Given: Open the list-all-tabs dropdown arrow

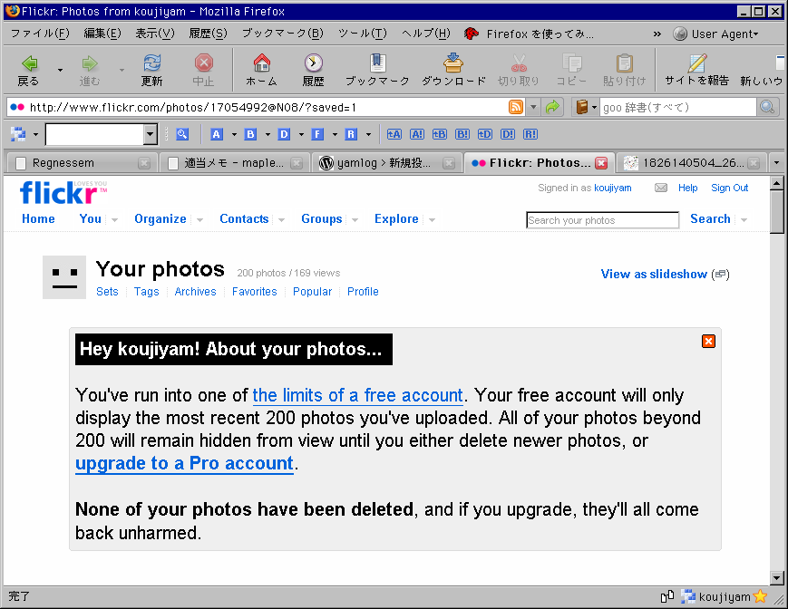Looking at the screenshot, I should 776,162.
